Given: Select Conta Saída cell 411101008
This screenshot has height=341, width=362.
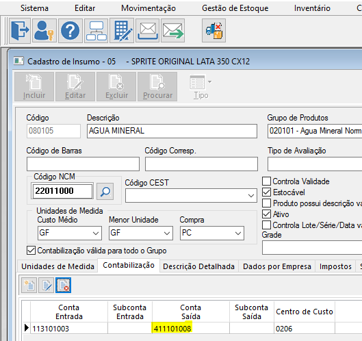Looking at the screenshot, I should 191,328.
